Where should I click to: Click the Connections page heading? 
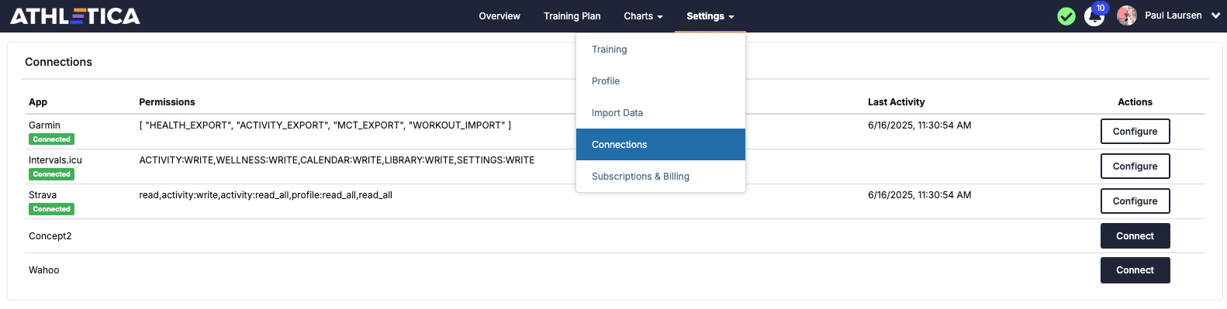coord(58,62)
